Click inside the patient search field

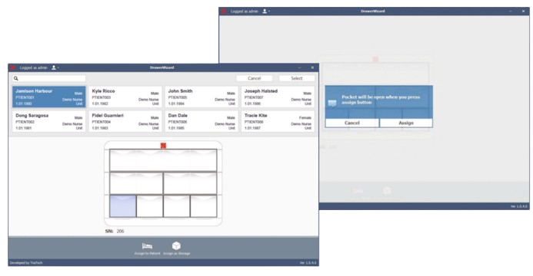[48, 78]
